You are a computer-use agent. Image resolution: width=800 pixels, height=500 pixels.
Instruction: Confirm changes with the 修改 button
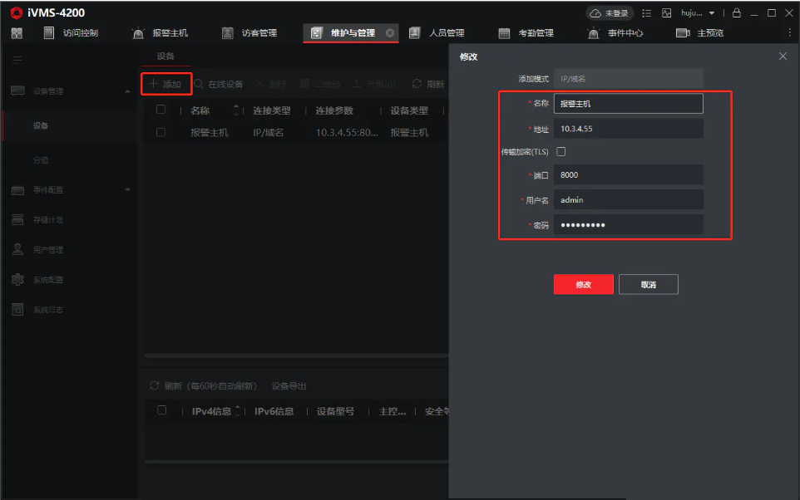(x=583, y=284)
